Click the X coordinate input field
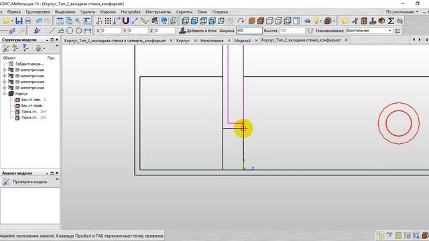Image resolution: width=429 pixels, height=241 pixels. [111, 31]
